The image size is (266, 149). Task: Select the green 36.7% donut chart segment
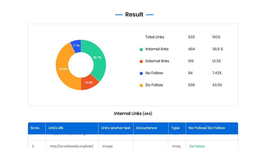coord(97,58)
